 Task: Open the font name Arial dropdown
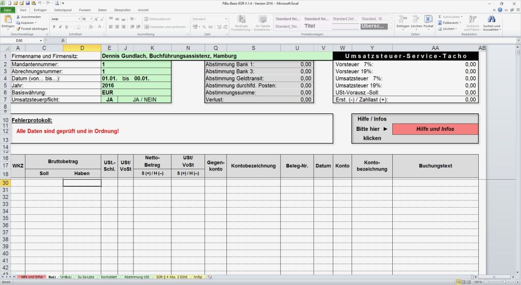tap(79, 19)
